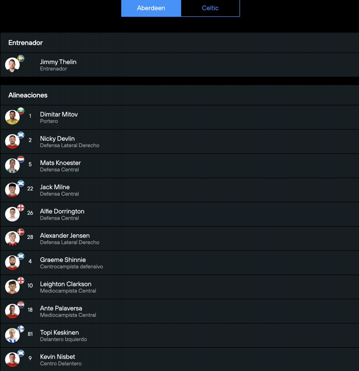
Task: Switch to the Celtic tab
Action: point(210,8)
